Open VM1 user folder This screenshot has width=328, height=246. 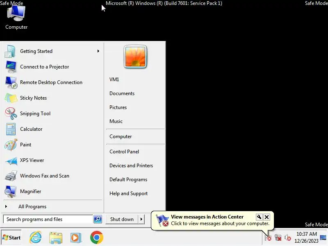click(114, 80)
